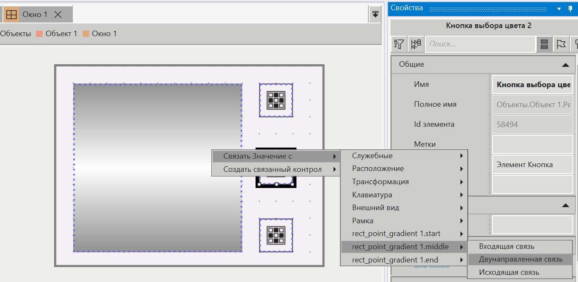
Task: Click the Поиск search field
Action: pos(480,44)
